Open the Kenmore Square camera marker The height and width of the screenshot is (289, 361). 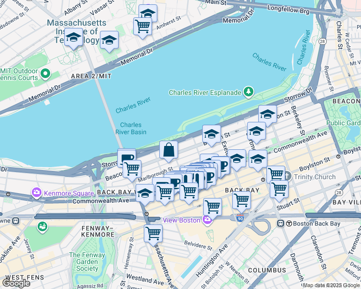coord(37,193)
